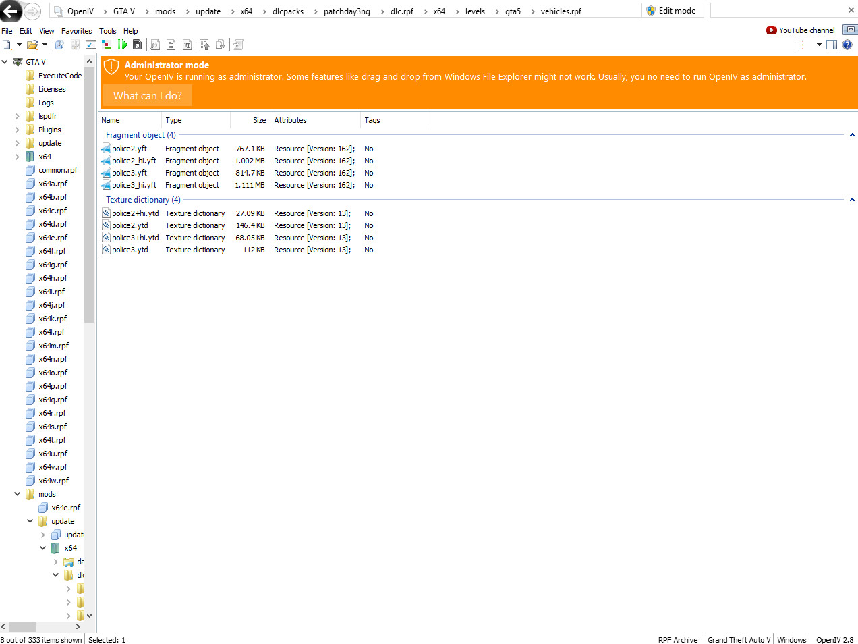Click the last greyed-out toolbar icon
Screen dimensions: 858x644
coord(237,45)
